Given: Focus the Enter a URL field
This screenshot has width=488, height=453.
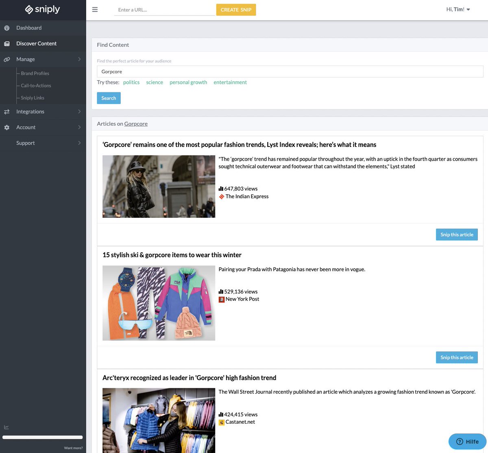Looking at the screenshot, I should click(164, 10).
